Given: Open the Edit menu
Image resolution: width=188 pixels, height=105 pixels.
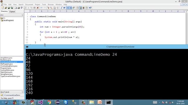Looking at the screenshot, I should (10, 5).
